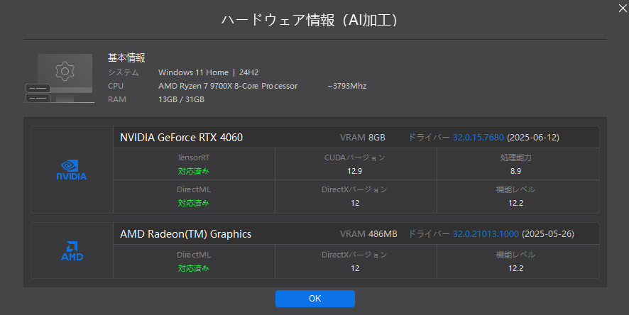Confirm with the OK button
Screen dimensions: 629x315
tap(315, 299)
